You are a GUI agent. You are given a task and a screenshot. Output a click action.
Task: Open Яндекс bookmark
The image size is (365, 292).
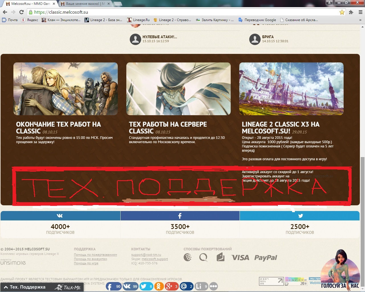point(30,20)
